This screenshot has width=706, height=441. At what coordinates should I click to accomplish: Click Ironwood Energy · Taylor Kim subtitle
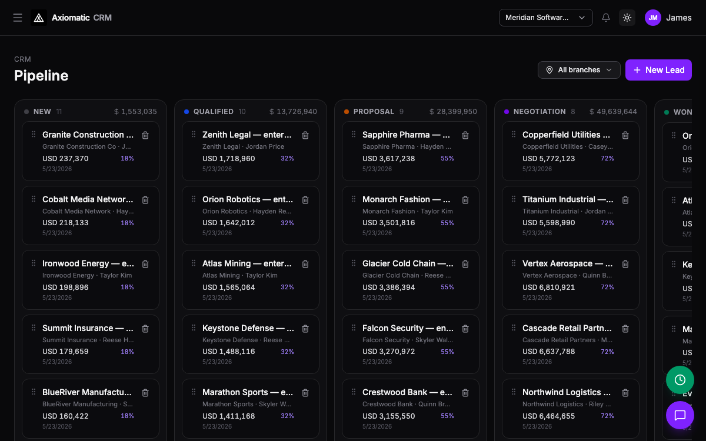87,275
